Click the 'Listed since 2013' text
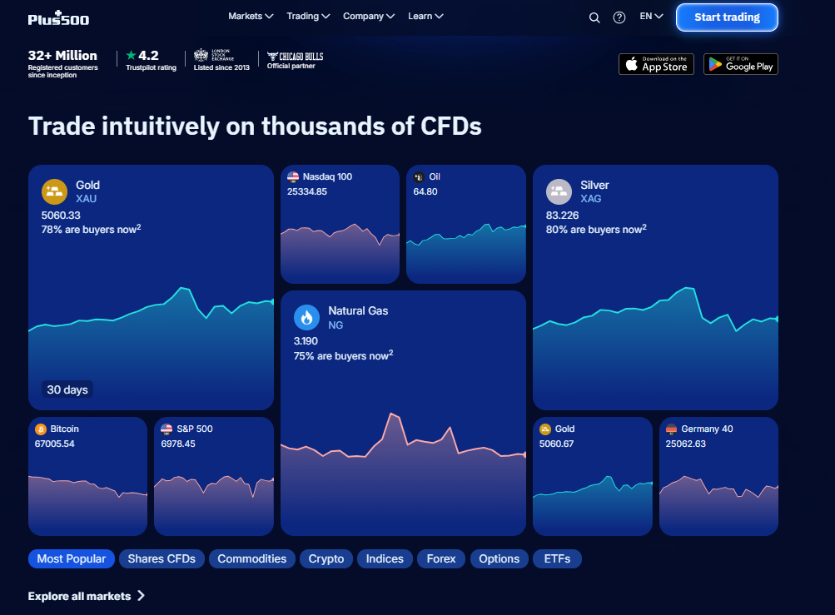This screenshot has width=835, height=615. 221,67
